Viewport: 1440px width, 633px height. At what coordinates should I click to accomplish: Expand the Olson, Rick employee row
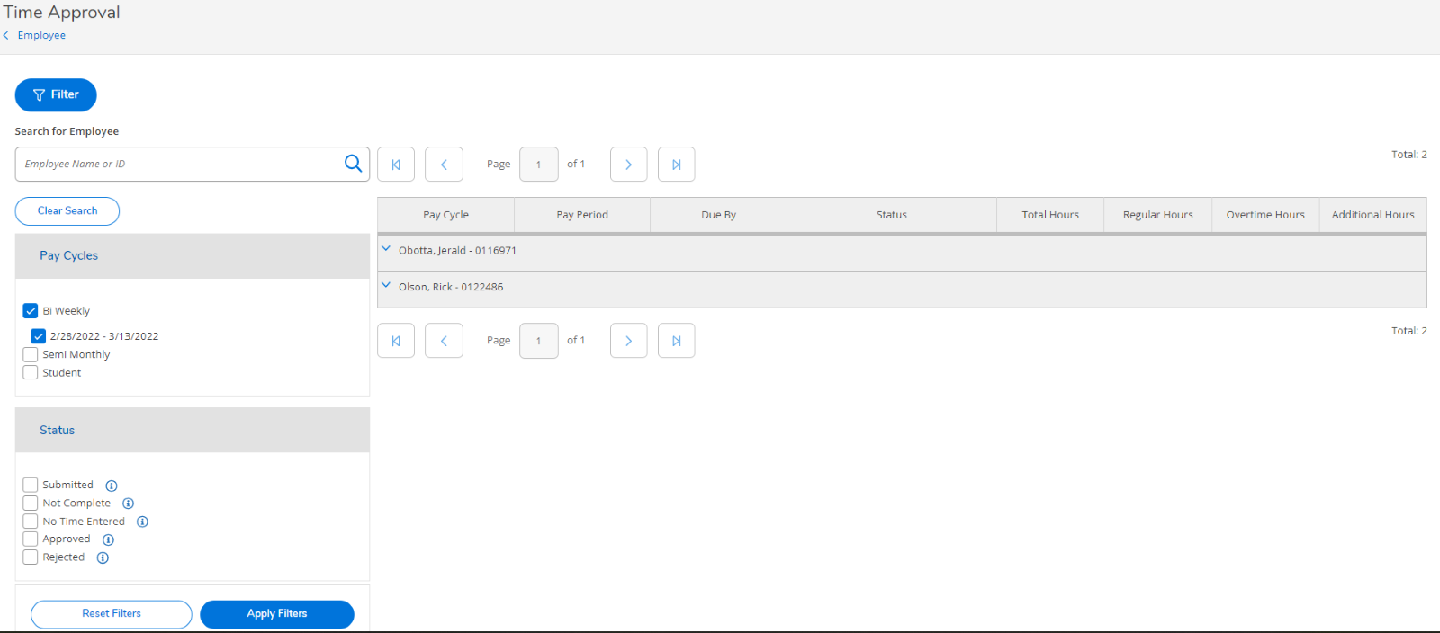(x=386, y=286)
